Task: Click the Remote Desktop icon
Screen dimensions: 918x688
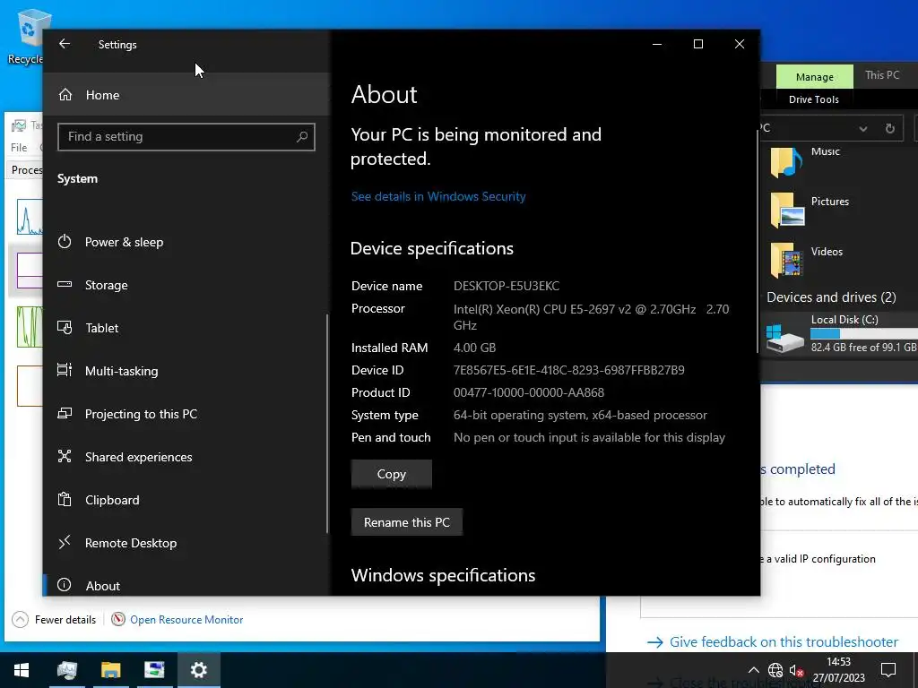Action: [65, 542]
